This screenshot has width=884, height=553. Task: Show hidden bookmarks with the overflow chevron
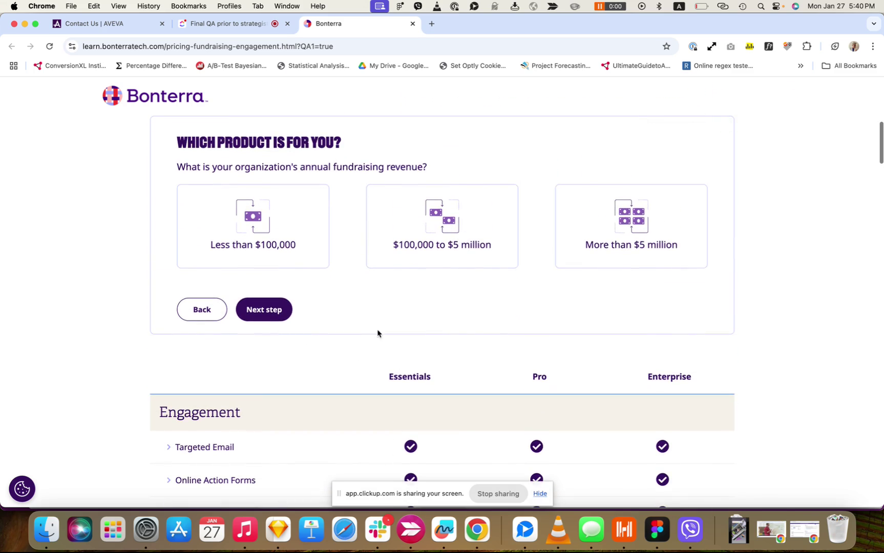pyautogui.click(x=801, y=66)
